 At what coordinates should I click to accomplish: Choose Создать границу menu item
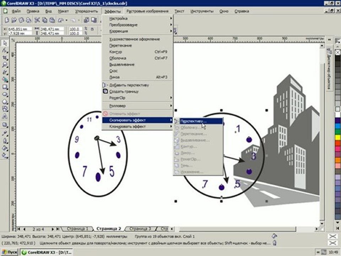click(137, 91)
